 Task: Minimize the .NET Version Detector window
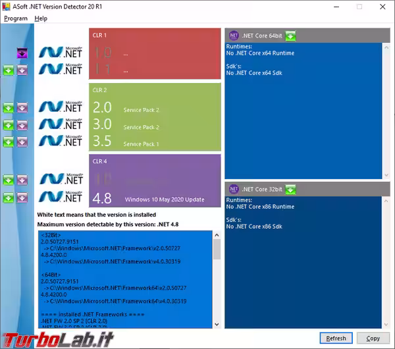(x=336, y=7)
